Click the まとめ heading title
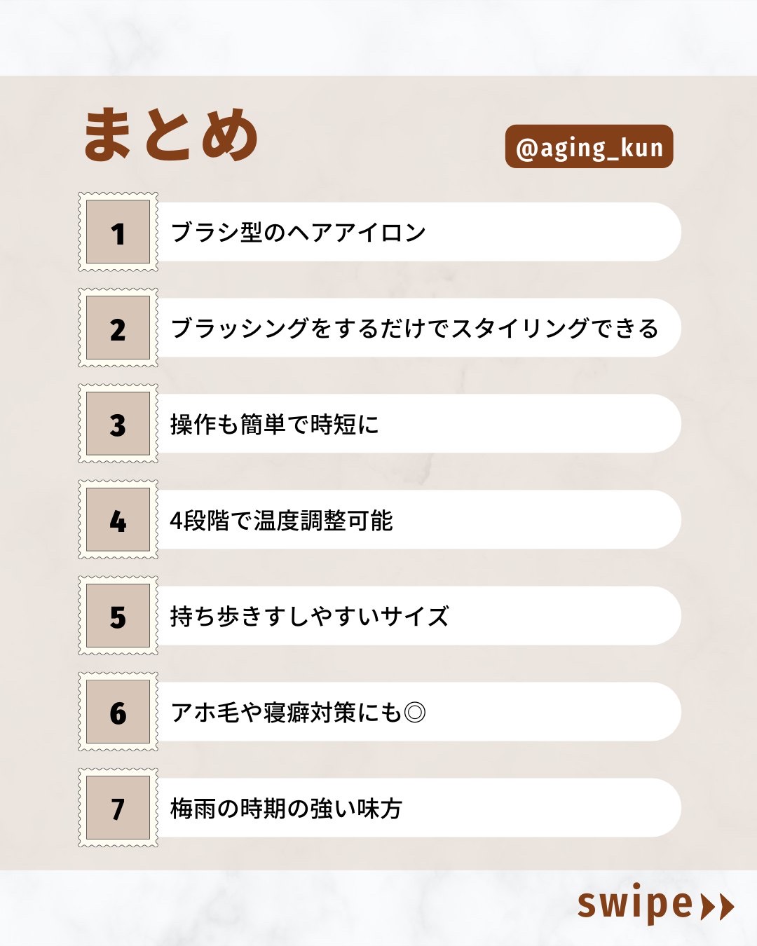 pos(172,135)
